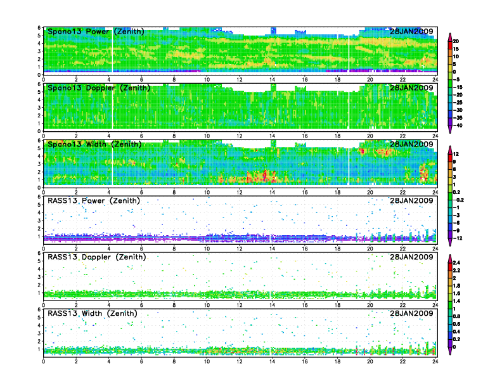Click the "Spano13 Width (Zenith)" panel title
Screen dimensions: 502x388
94,144
